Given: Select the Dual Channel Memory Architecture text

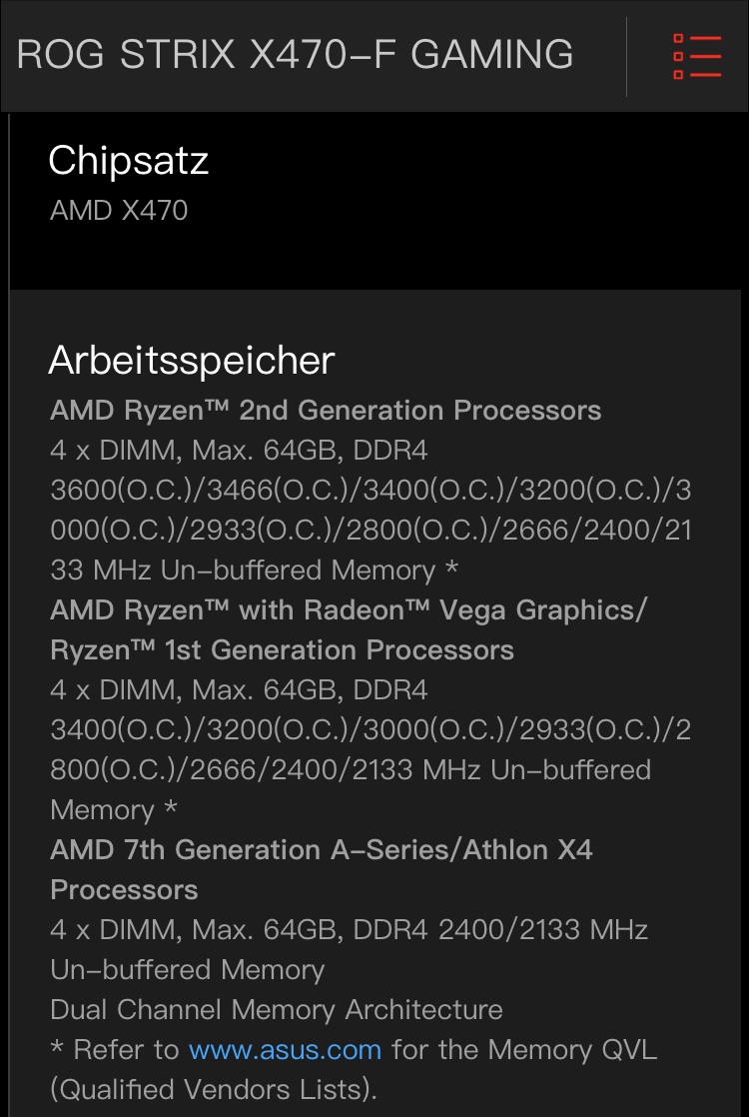Looking at the screenshot, I should (x=277, y=1010).
